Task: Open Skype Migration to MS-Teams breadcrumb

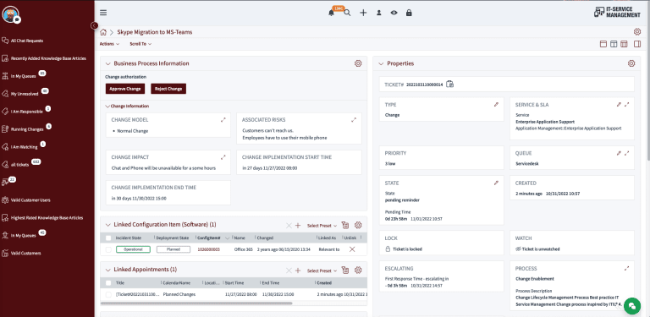Action: (155, 32)
